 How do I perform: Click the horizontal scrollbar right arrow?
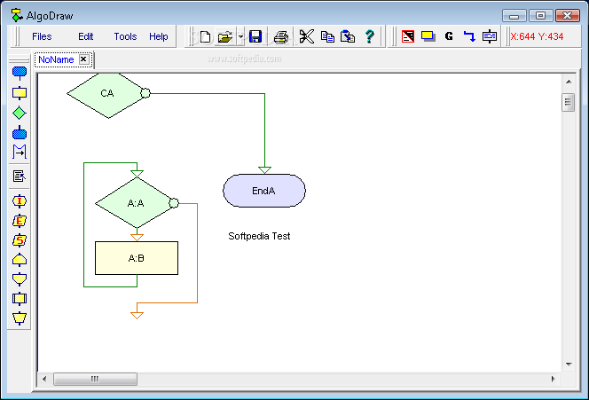553,379
